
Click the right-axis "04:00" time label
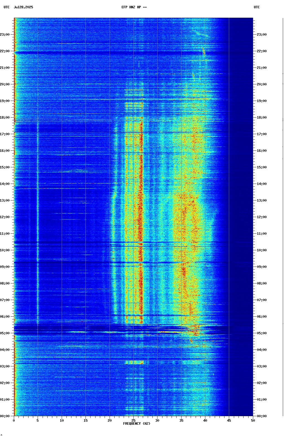click(262, 350)
